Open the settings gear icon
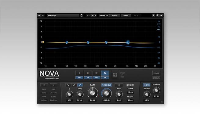The width and height of the screenshot is (200, 114). (x=157, y=16)
